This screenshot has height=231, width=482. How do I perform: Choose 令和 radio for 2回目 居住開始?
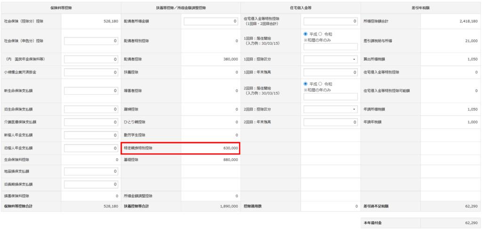pos(321,84)
